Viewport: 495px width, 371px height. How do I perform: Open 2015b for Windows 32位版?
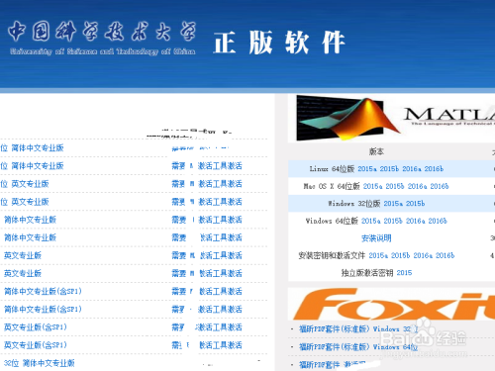click(415, 204)
